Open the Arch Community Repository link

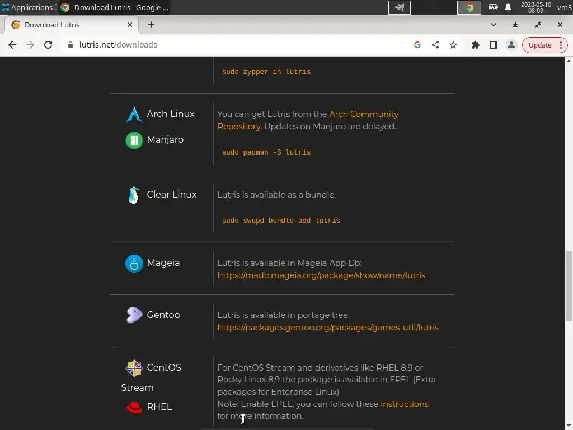coord(308,120)
